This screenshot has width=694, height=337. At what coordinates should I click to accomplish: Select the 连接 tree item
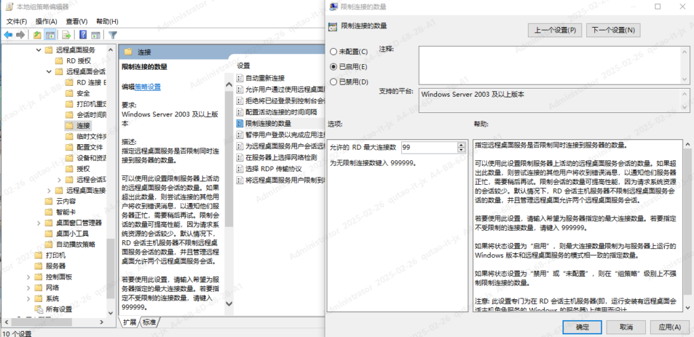[83, 125]
